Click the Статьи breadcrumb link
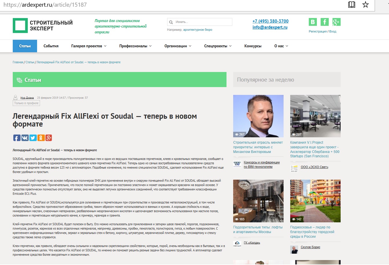 point(30,62)
